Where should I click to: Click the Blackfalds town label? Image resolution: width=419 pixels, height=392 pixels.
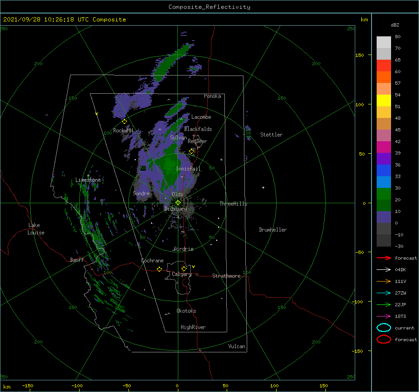(x=198, y=129)
